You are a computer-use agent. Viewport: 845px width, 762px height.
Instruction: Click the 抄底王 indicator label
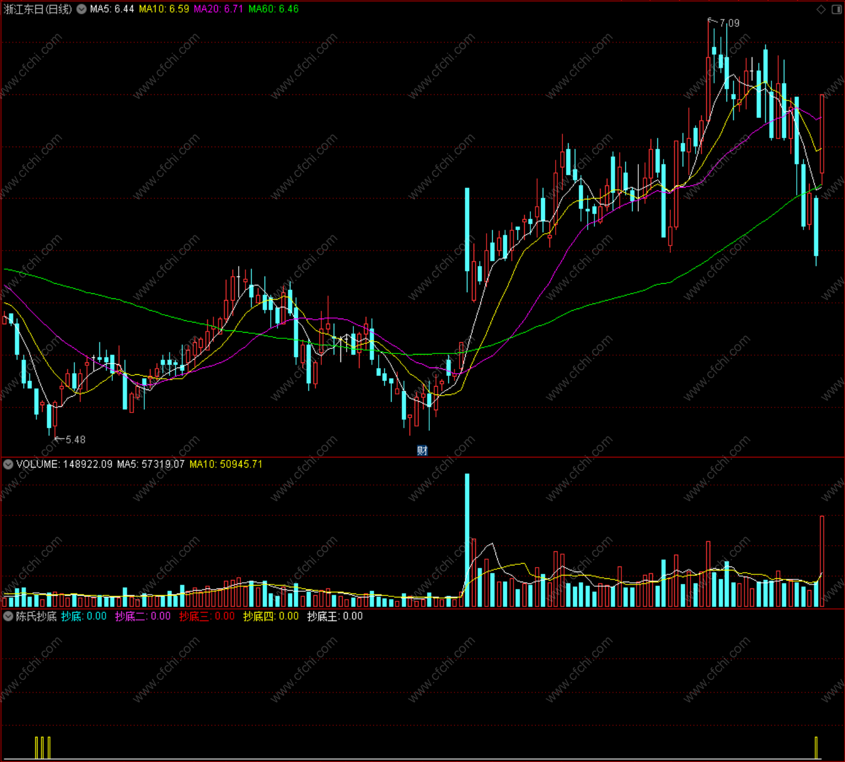(335, 616)
